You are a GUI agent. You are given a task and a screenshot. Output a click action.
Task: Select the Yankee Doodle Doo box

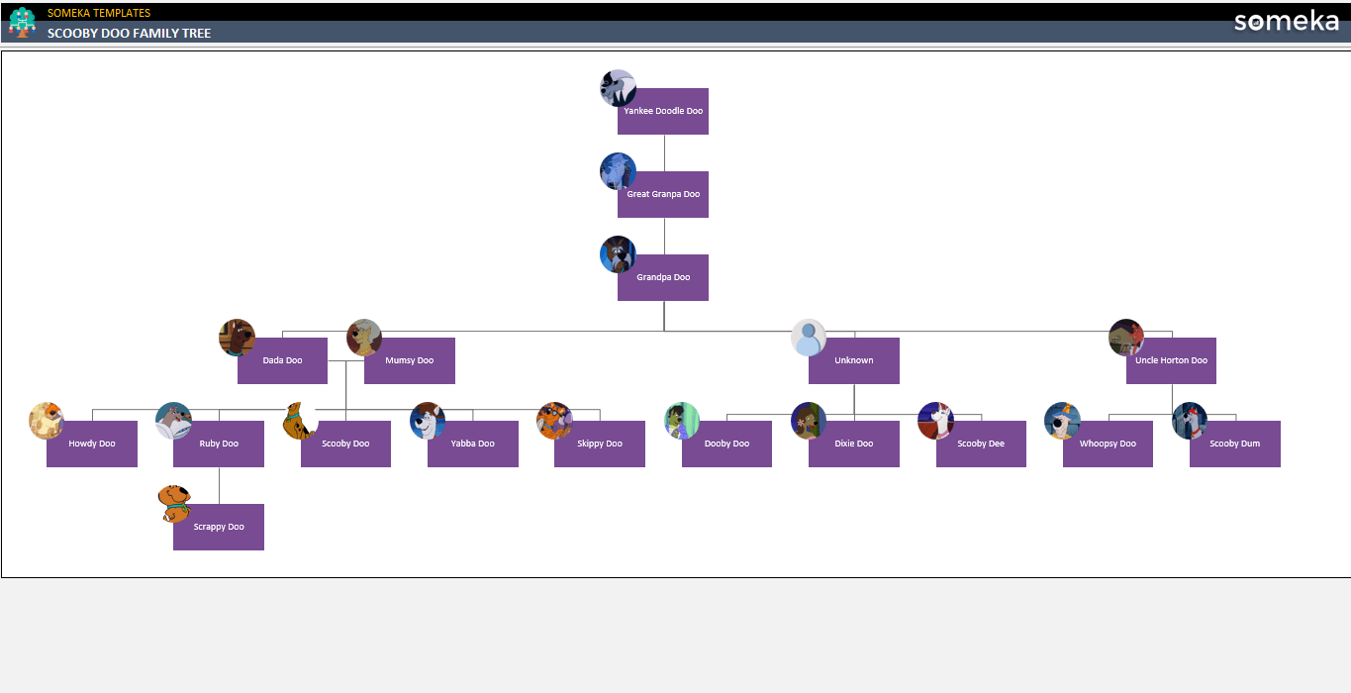click(663, 111)
